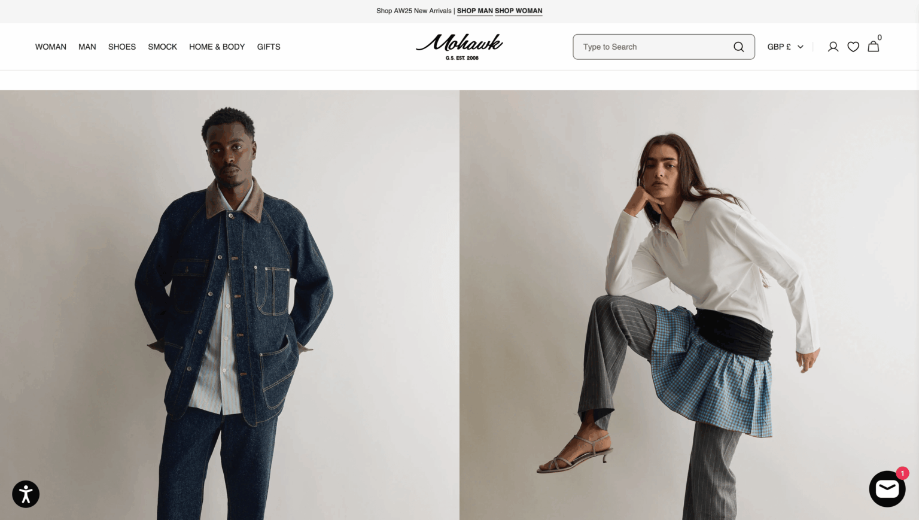
Task: Open the shopping bag icon
Action: tap(874, 46)
